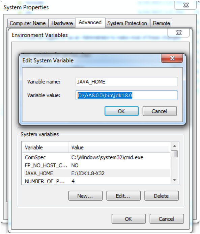200x234 pixels.
Task: Click Delete under System variables
Action: 162,196
